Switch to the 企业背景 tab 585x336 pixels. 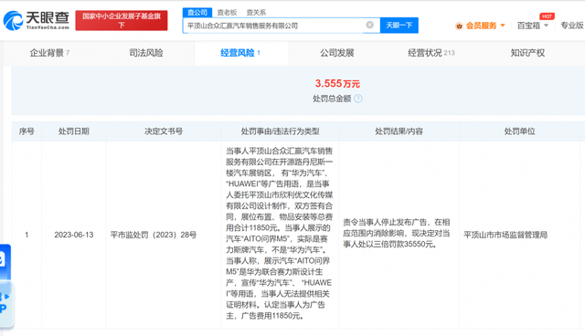(x=49, y=53)
